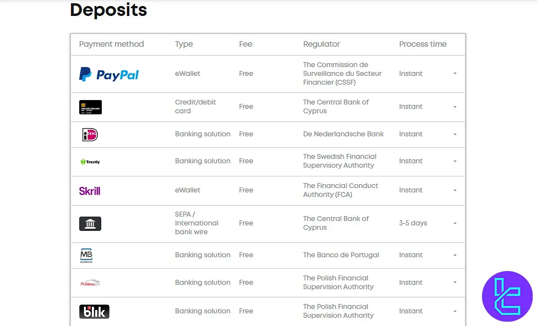Click the iDEAL payment logo
537x326 pixels.
(90, 134)
